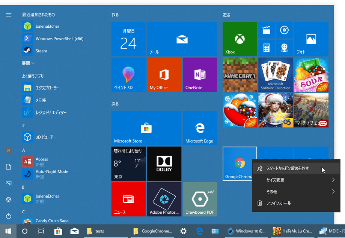Open the OneNote tile
The width and height of the screenshot is (345, 238).
pos(200,74)
